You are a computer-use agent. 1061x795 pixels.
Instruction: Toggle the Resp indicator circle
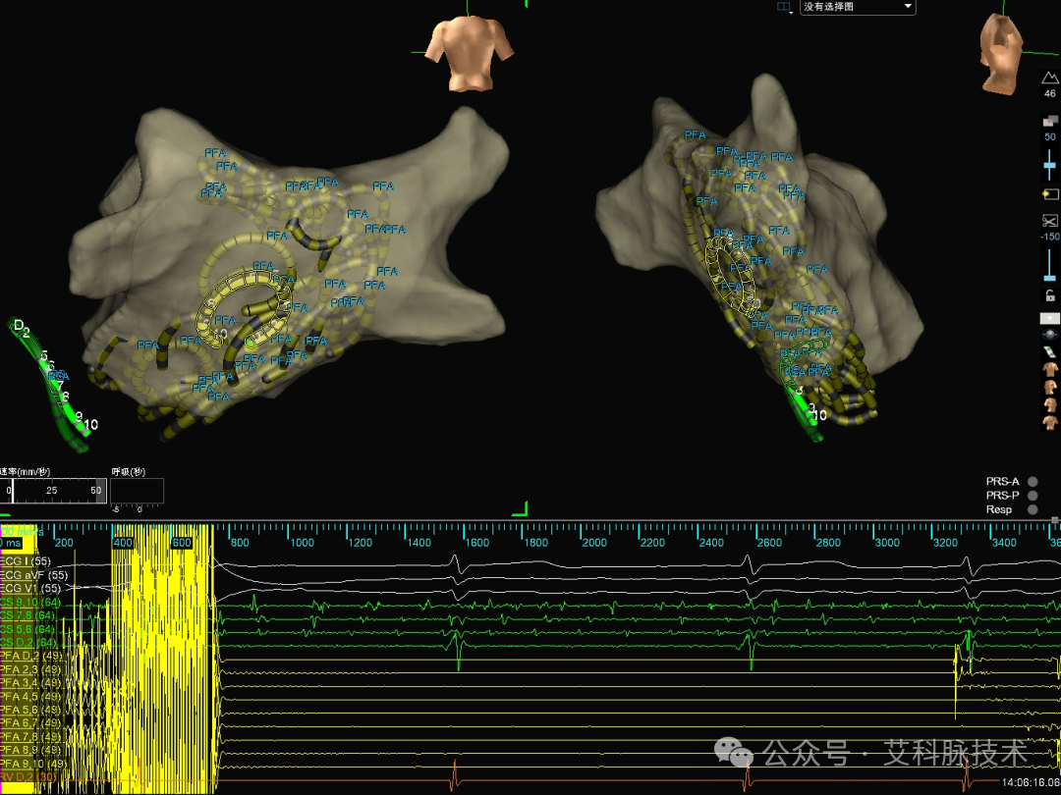1033,509
